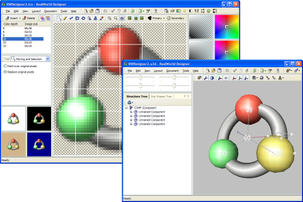The image size is (303, 202).
Task: Select the blue line tool in the icon editor
Action: pos(71,18)
